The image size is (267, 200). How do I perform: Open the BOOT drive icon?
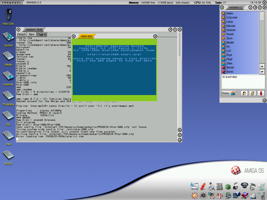click(x=8, y=155)
